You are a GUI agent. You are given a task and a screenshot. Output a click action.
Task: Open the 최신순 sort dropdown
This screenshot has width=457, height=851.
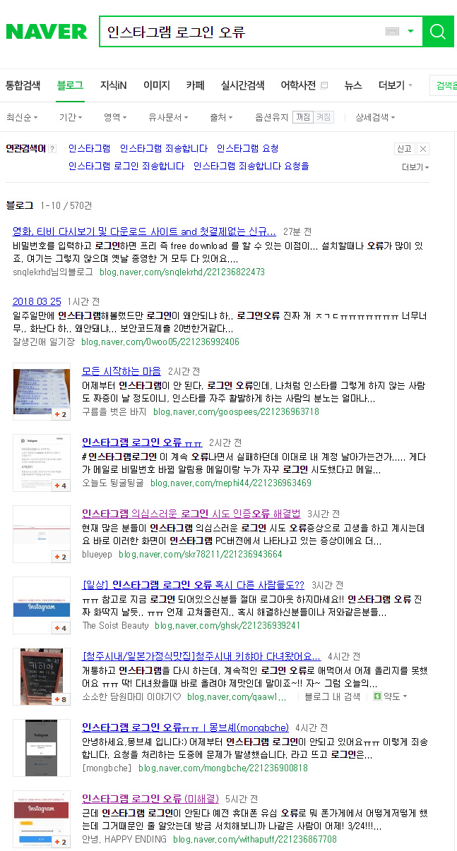tap(22, 117)
